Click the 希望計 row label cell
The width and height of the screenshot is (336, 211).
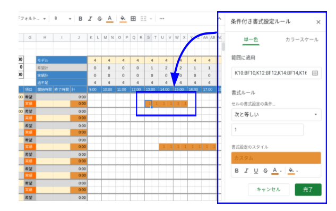pos(62,67)
